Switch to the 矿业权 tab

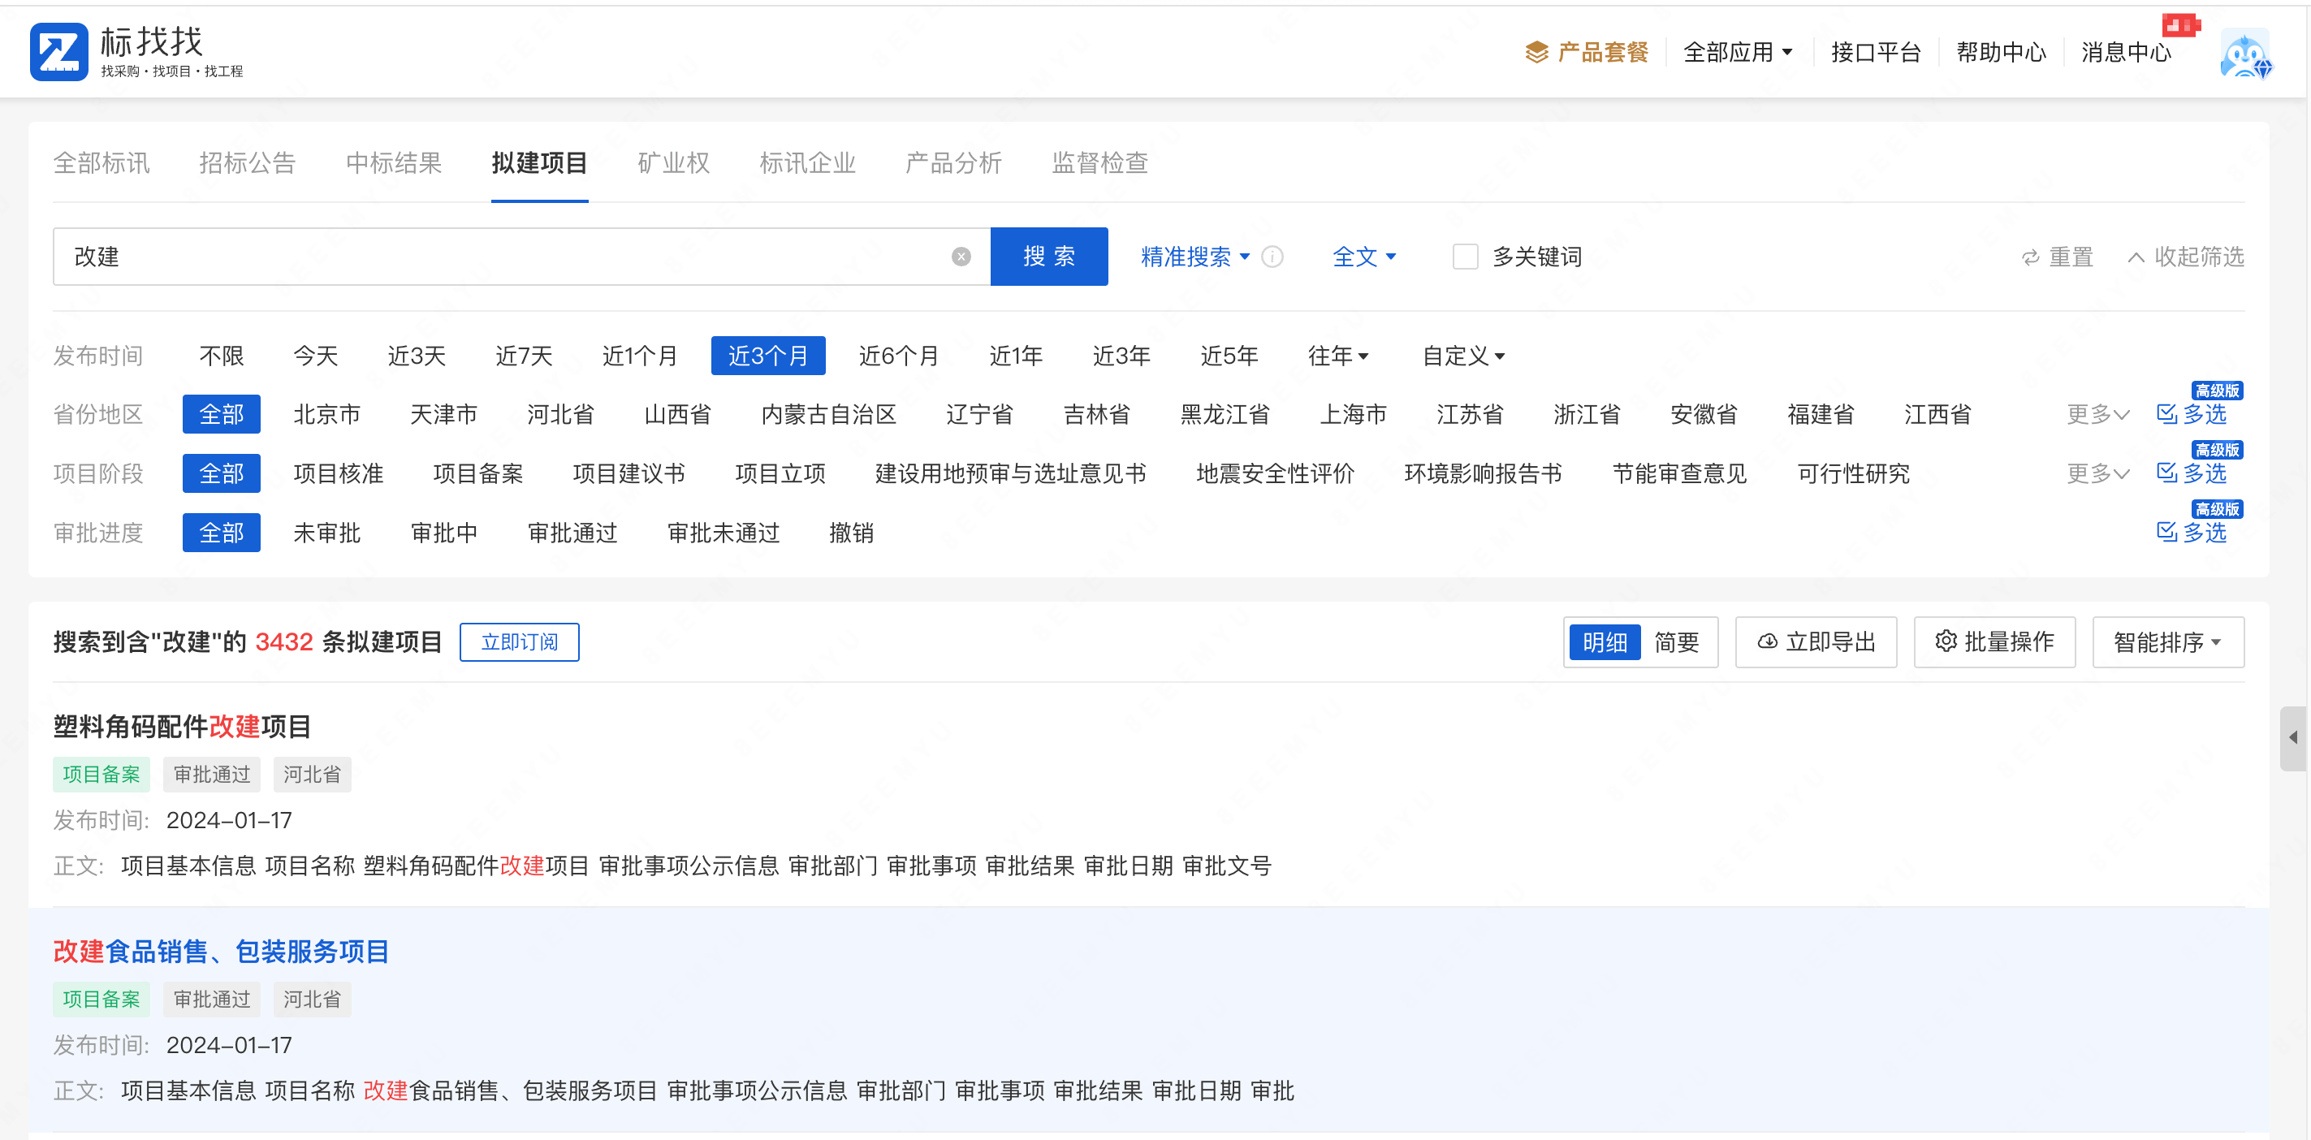tap(673, 162)
